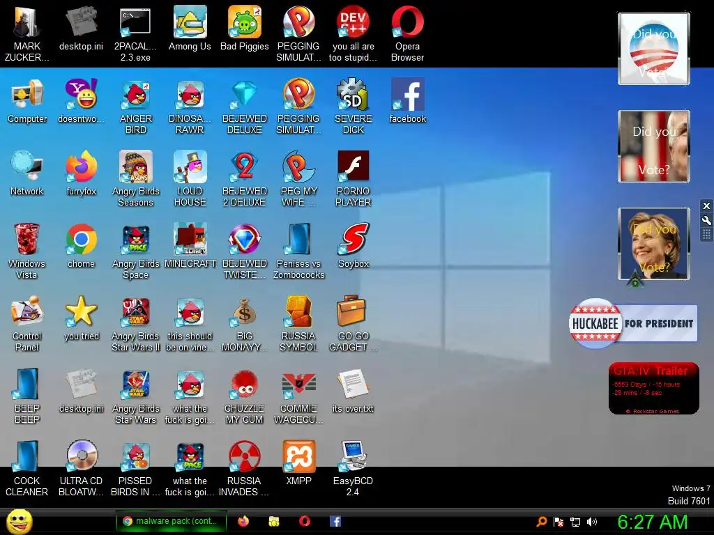Image resolution: width=714 pixels, height=535 pixels.
Task: Select the MINECRAFT desktop icon
Action: click(x=190, y=246)
